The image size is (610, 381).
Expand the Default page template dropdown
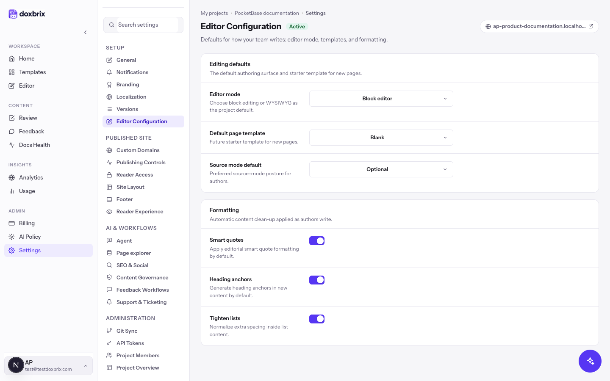(381, 138)
